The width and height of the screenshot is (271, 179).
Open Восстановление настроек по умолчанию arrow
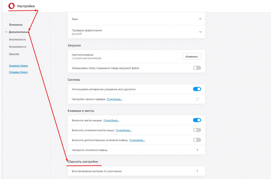pyautogui.click(x=197, y=171)
